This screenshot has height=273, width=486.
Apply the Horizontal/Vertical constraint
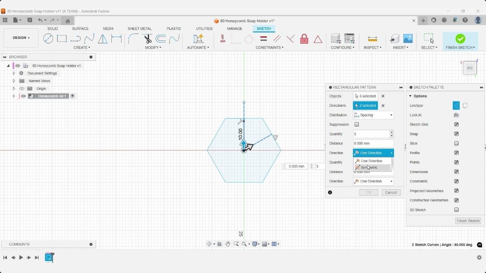tap(223, 38)
